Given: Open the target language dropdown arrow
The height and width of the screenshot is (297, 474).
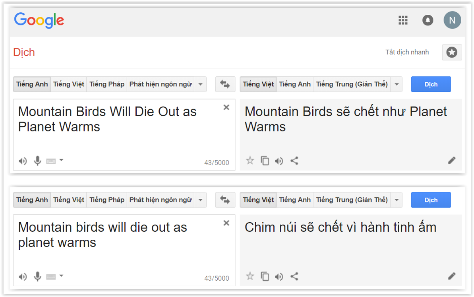Looking at the screenshot, I should tap(396, 84).
